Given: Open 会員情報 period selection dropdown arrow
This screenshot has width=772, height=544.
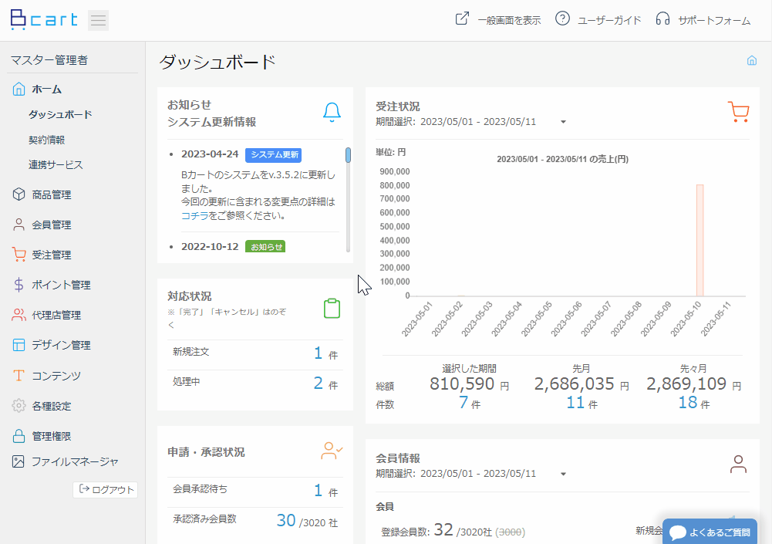Looking at the screenshot, I should click(563, 474).
